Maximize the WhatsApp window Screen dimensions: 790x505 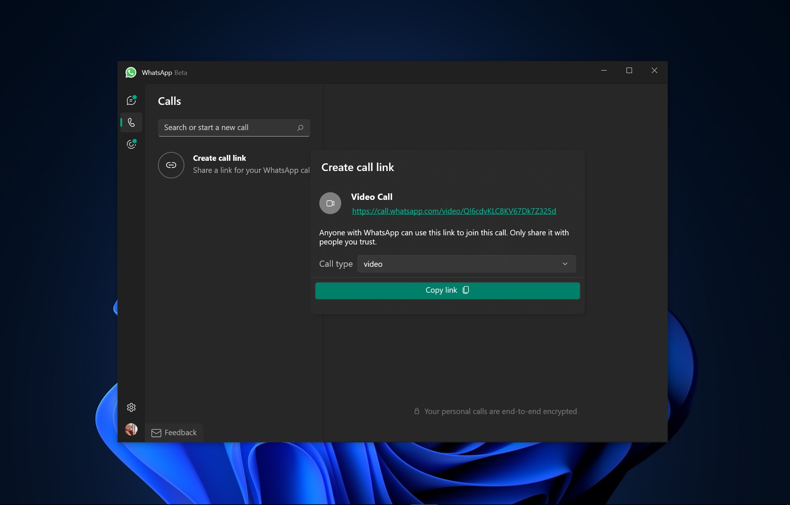pyautogui.click(x=629, y=71)
